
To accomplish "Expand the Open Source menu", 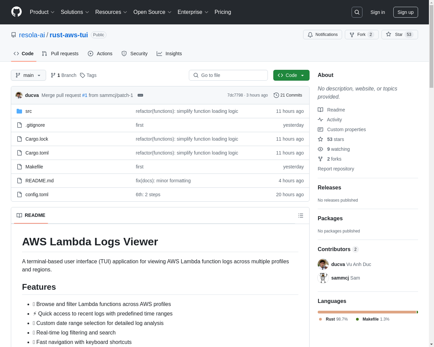I will point(153,12).
